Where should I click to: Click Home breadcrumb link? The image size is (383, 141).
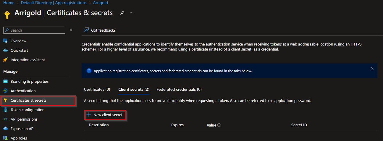[9, 3]
